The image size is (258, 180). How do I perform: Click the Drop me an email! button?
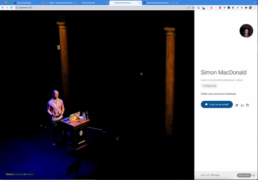217,104
